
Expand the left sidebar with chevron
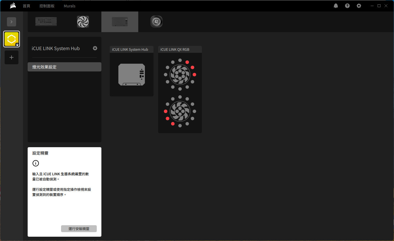click(x=12, y=22)
